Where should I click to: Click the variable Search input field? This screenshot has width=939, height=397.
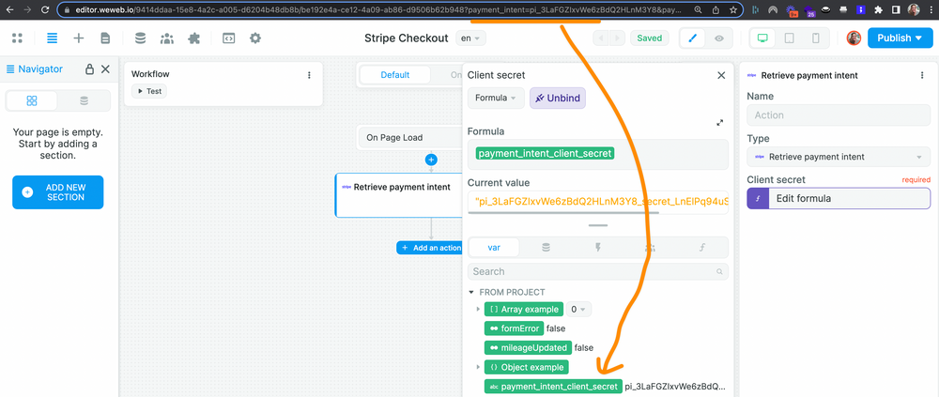point(596,271)
